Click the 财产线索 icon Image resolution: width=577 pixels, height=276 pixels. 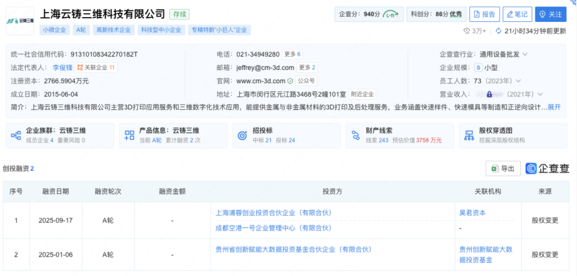click(x=356, y=135)
